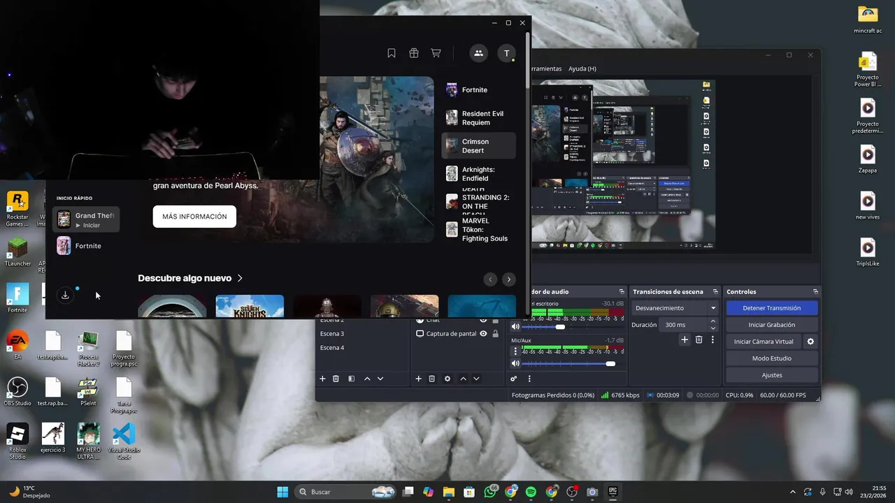Click the MÁS INFORMACIÓN button
The image size is (895, 503).
194,217
